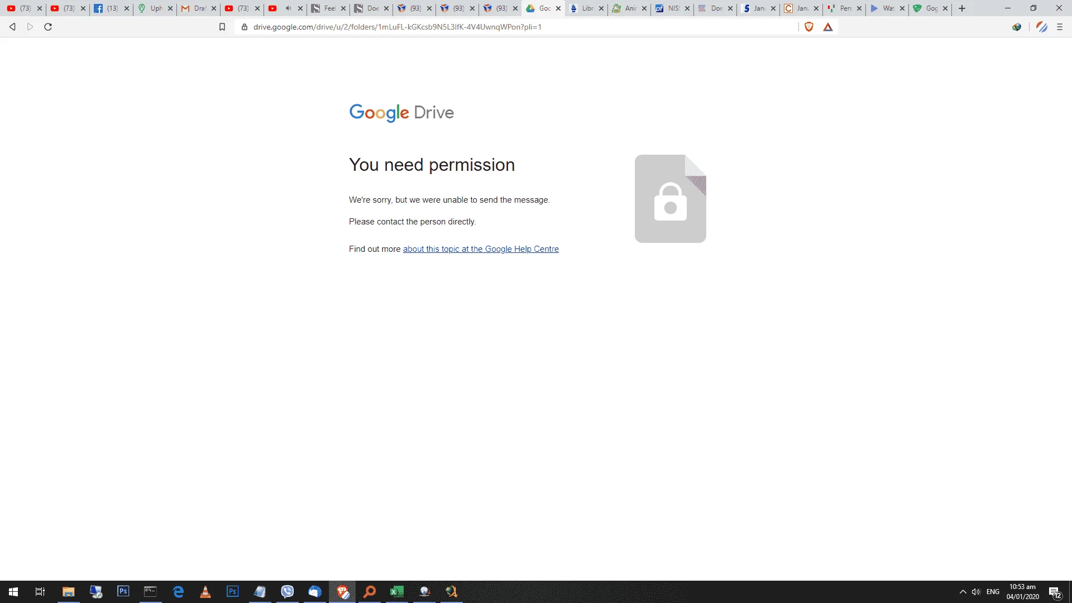Open VLC media player from taskbar
Screen dimensions: 1072x603
click(x=205, y=592)
